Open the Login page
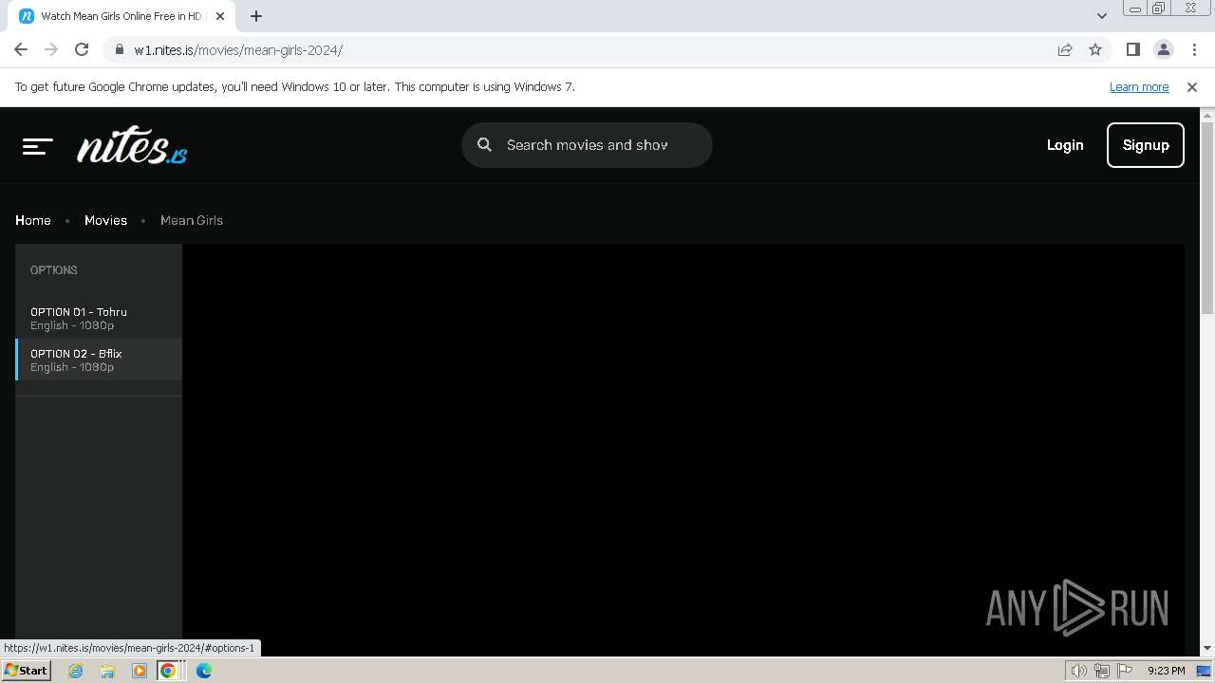 pos(1065,145)
